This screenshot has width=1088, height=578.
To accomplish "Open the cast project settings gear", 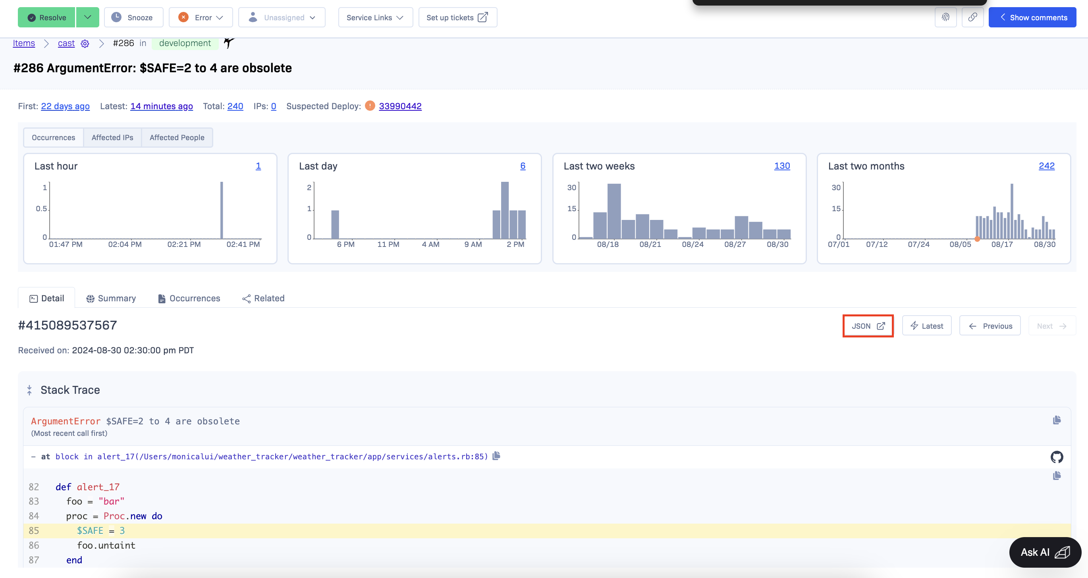I will tap(85, 44).
